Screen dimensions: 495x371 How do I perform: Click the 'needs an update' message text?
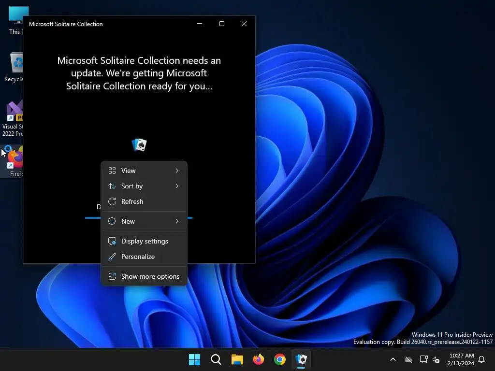pos(139,73)
